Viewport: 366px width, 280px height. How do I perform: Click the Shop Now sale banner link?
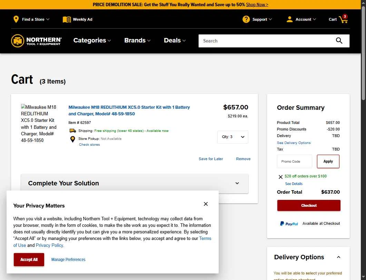click(x=257, y=5)
